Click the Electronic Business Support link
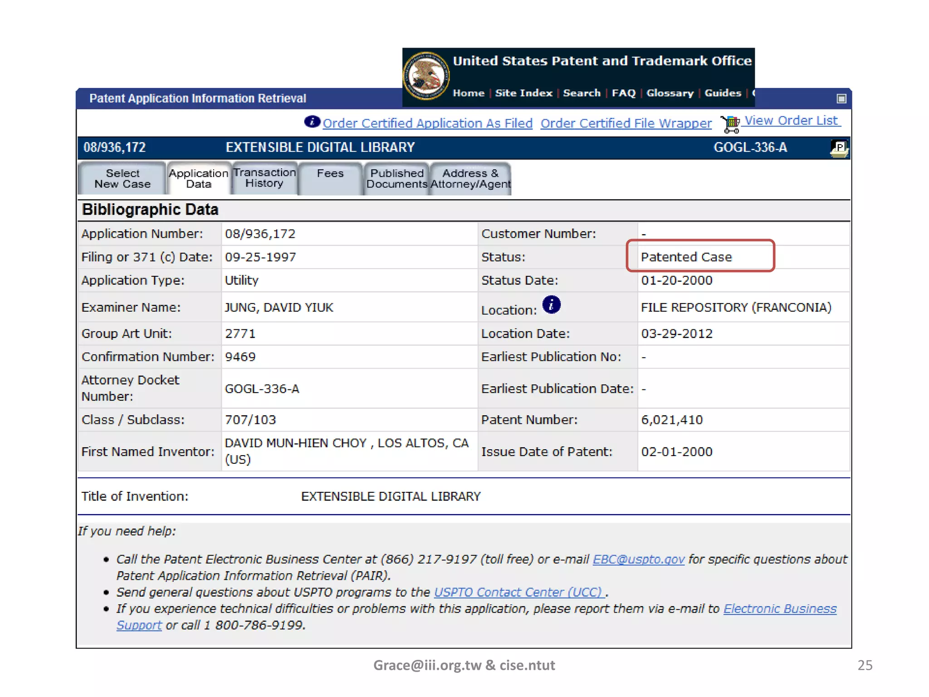 point(779,609)
